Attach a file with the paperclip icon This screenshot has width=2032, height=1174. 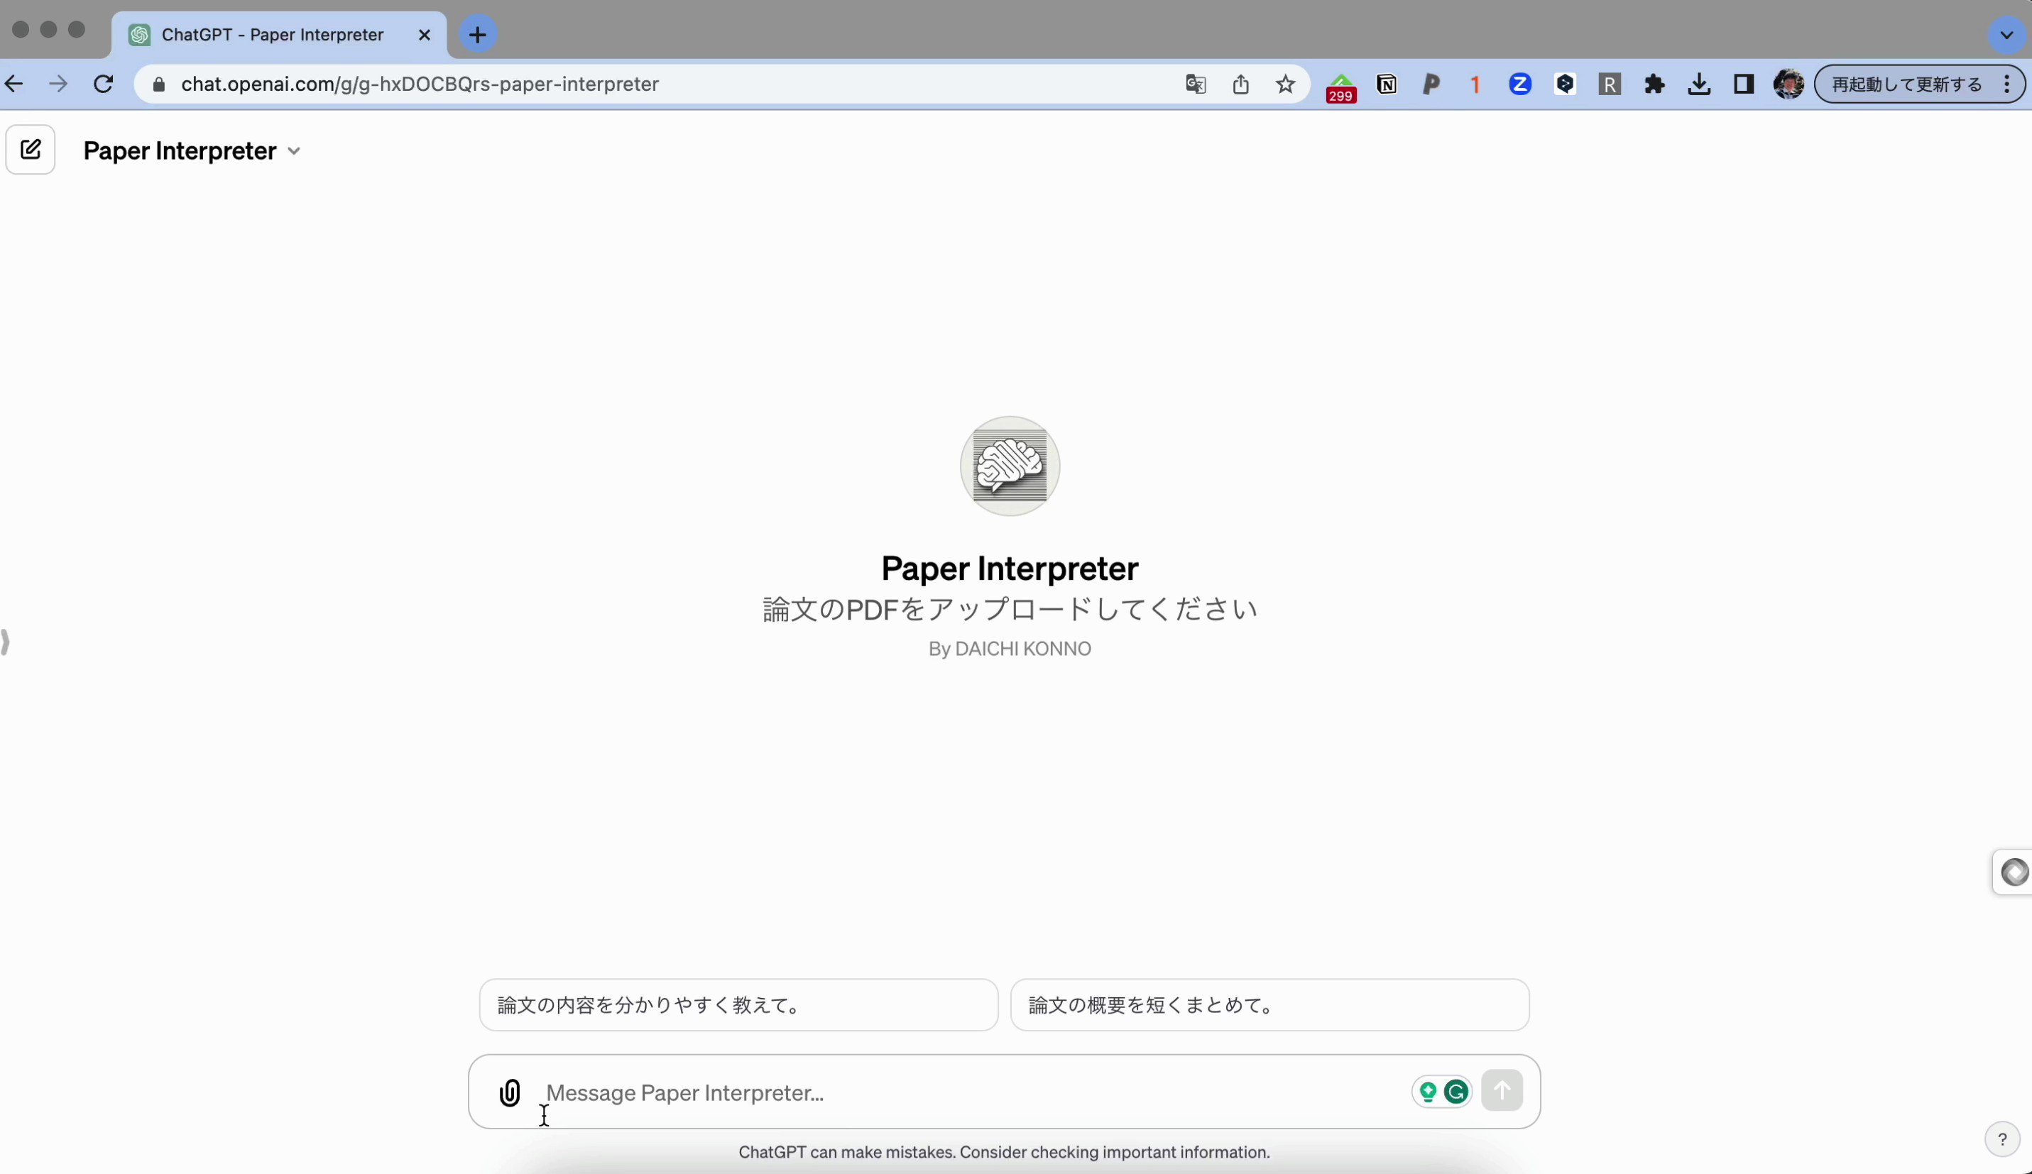(x=510, y=1092)
